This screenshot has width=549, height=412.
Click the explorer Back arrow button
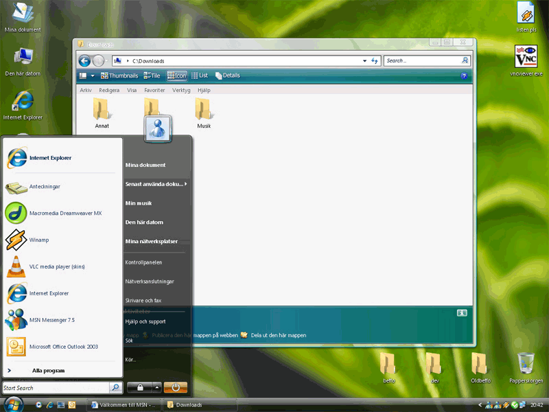[84, 60]
